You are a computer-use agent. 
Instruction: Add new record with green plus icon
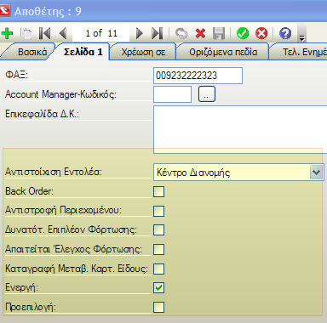point(7,33)
